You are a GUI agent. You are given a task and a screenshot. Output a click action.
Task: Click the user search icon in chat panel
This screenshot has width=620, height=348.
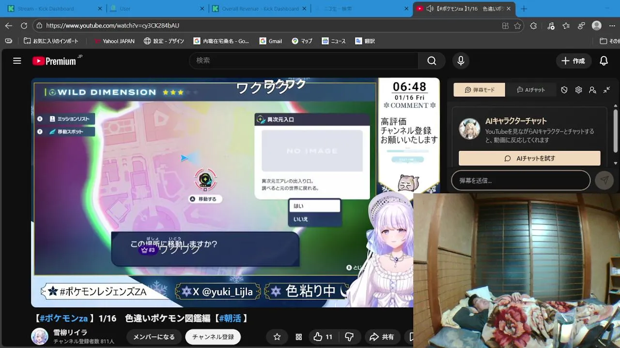pos(592,90)
